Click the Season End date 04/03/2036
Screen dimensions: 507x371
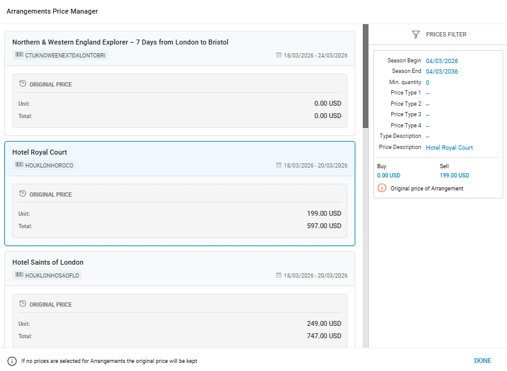click(442, 72)
